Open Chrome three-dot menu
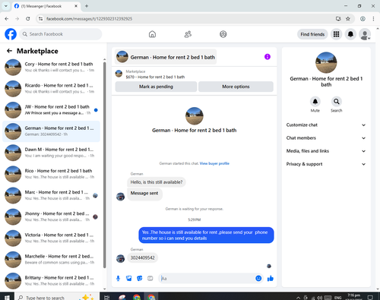 pos(373,19)
